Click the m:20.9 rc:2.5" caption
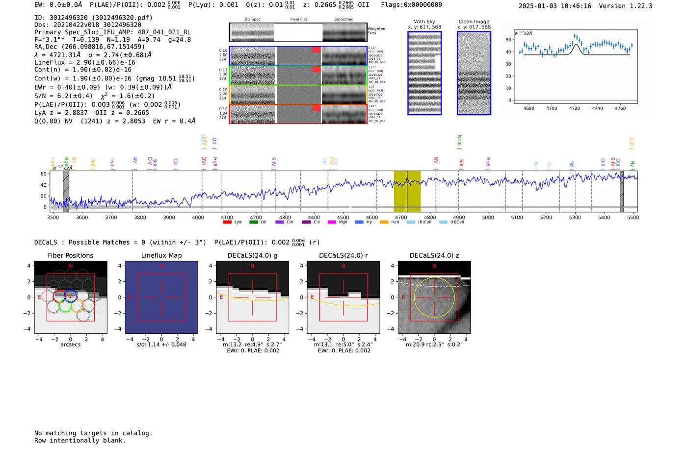Screen dimensions: 687x467 click(434, 344)
